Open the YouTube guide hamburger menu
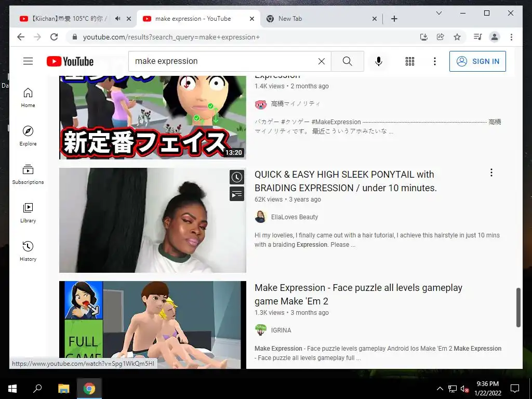Viewport: 532px width, 399px height. (x=28, y=61)
